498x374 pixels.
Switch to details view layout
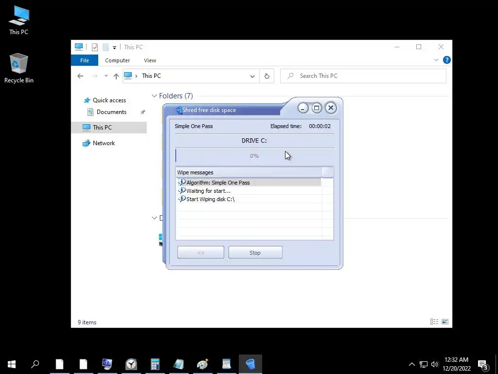point(434,322)
